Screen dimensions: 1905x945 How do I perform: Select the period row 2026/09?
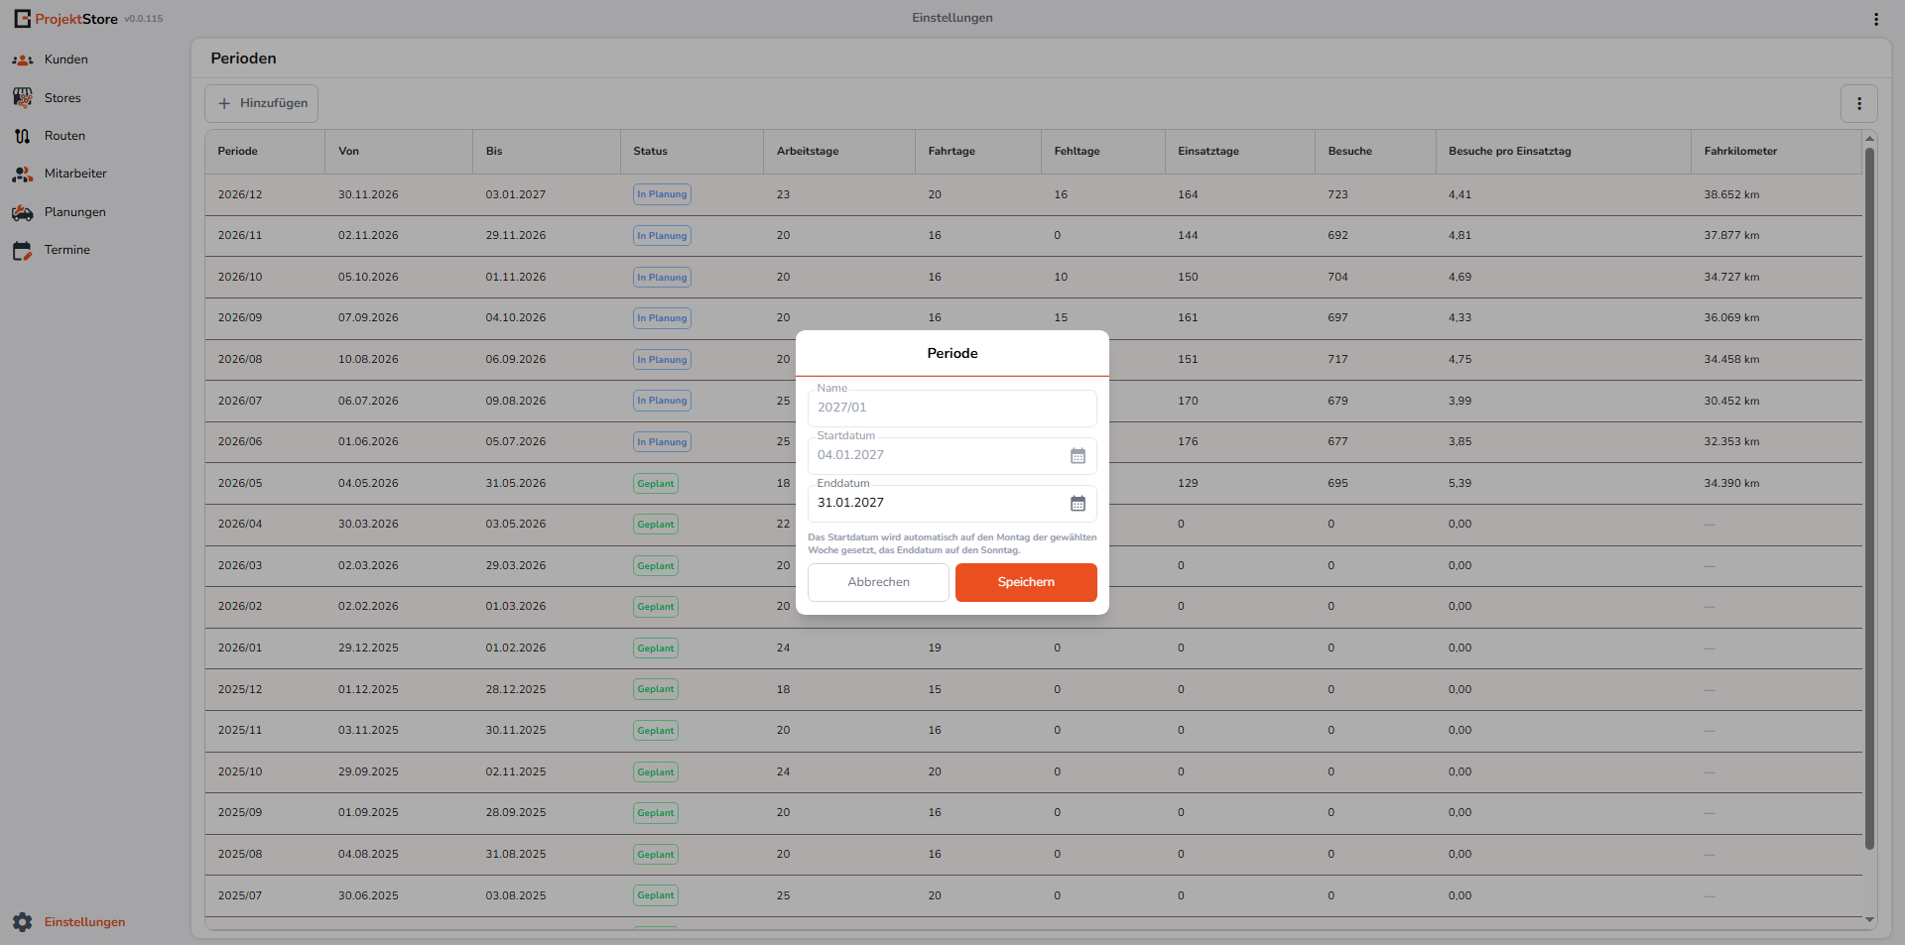coord(1033,318)
